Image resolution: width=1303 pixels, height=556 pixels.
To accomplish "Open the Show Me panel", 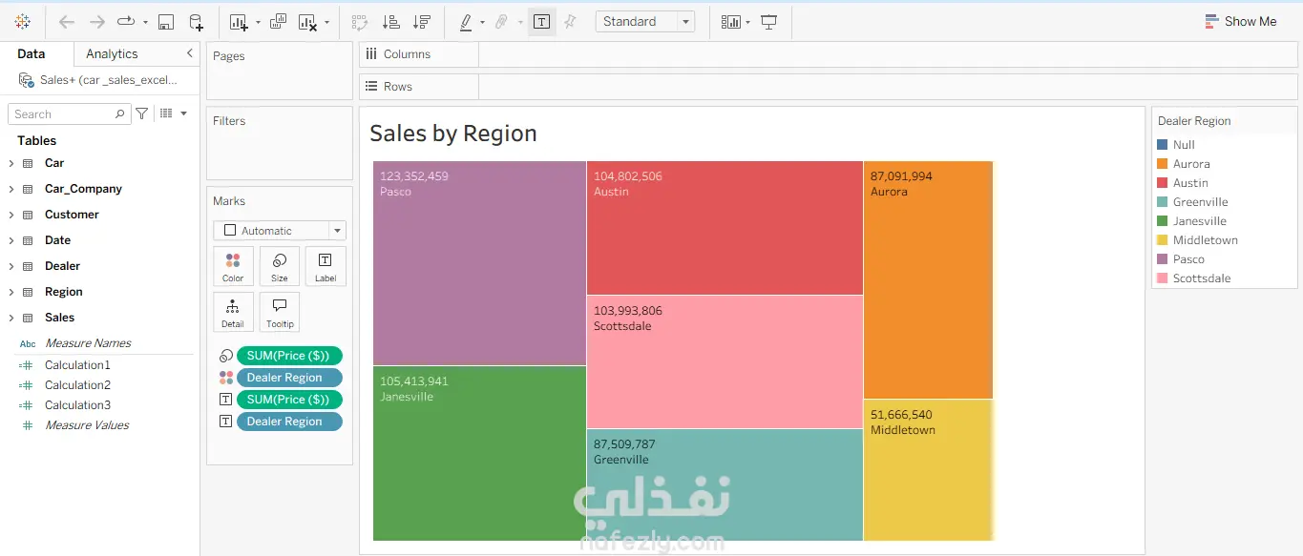I will [1240, 22].
